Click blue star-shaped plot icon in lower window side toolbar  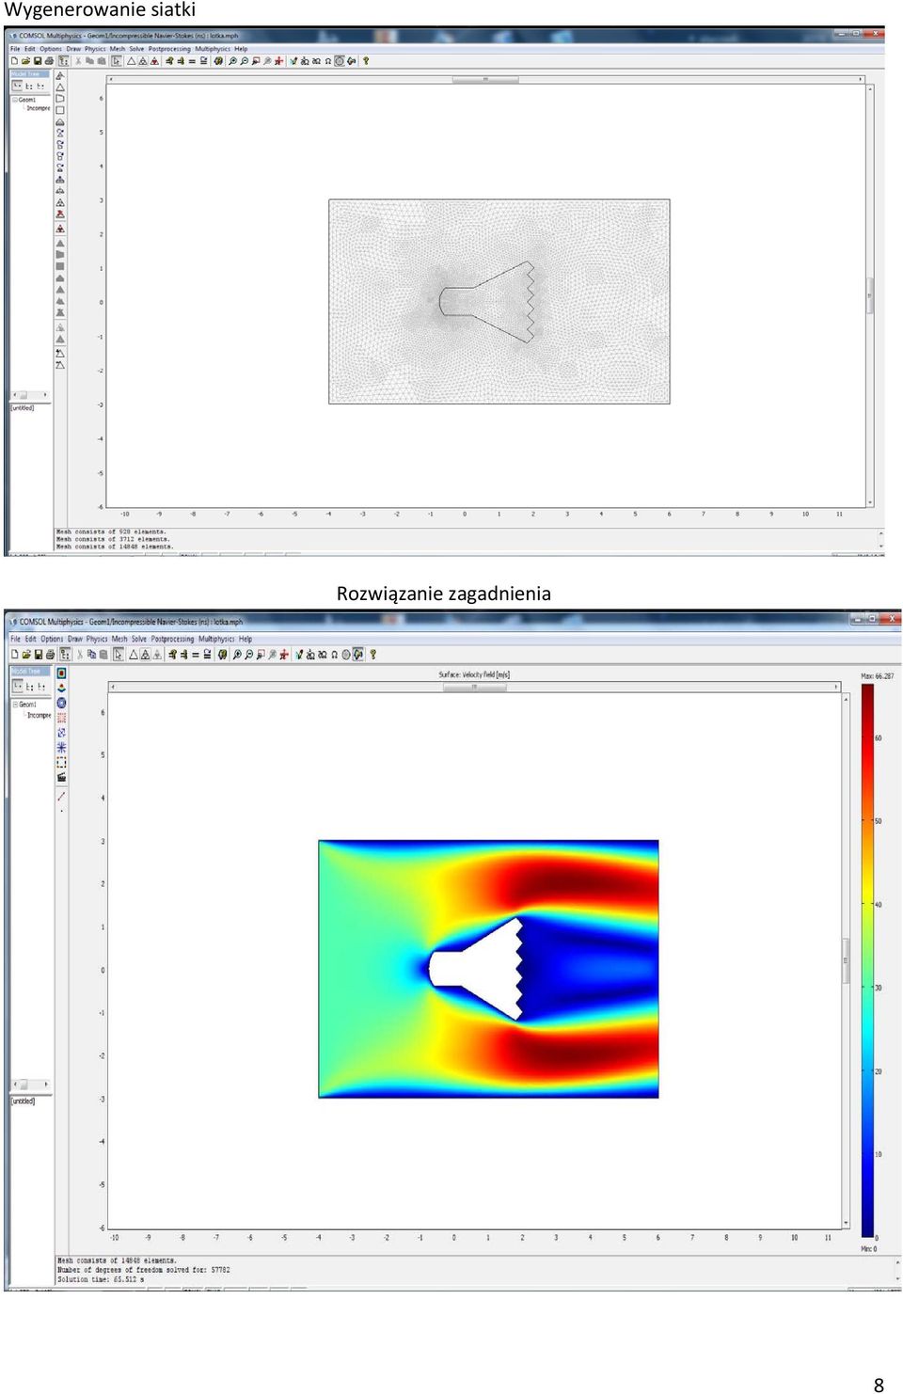61,748
